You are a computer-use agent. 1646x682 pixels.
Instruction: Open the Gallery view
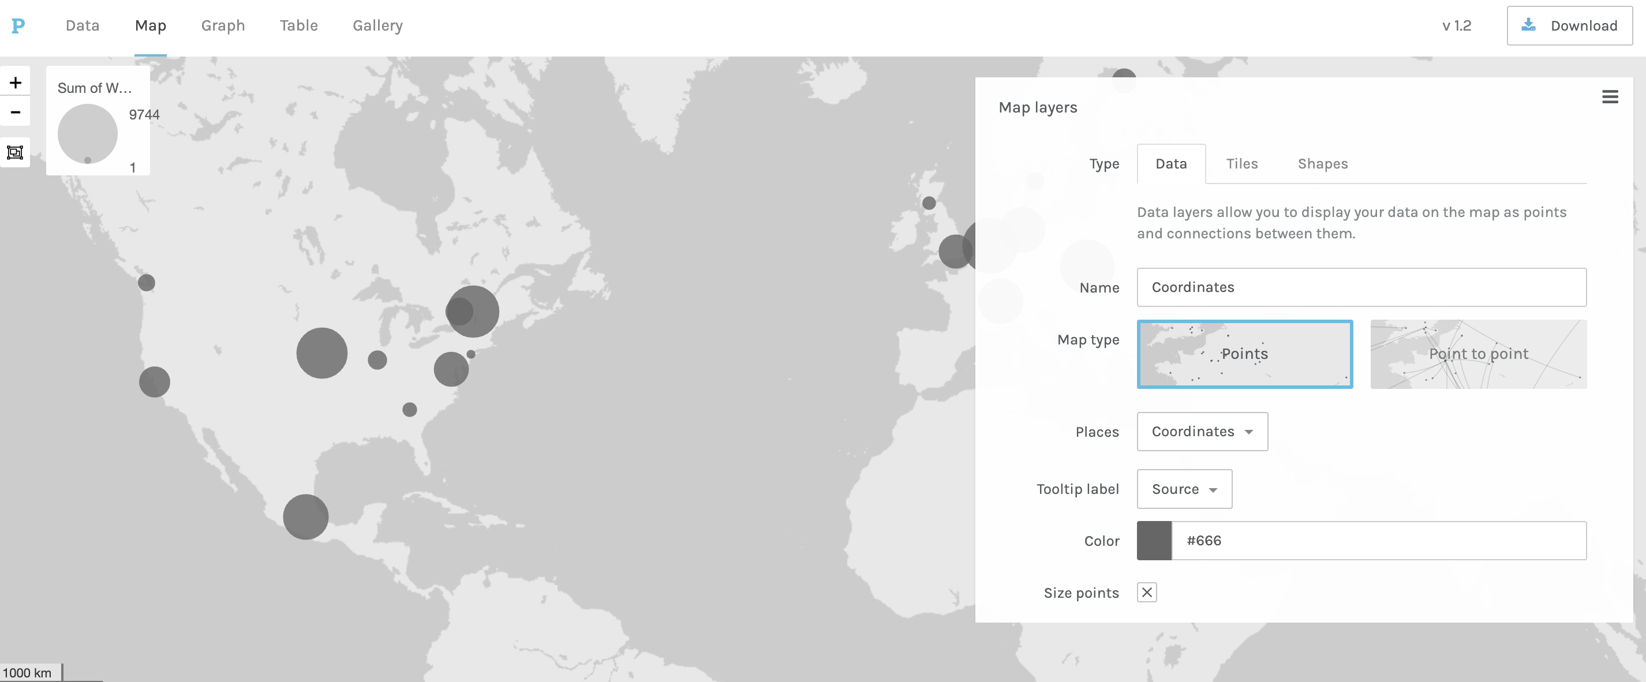pyautogui.click(x=377, y=25)
